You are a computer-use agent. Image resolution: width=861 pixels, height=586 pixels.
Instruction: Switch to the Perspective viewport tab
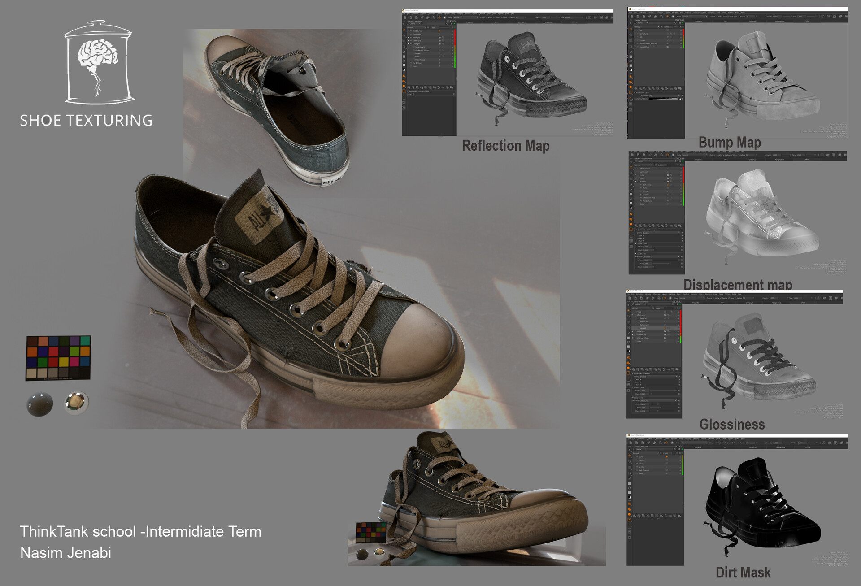(x=548, y=22)
